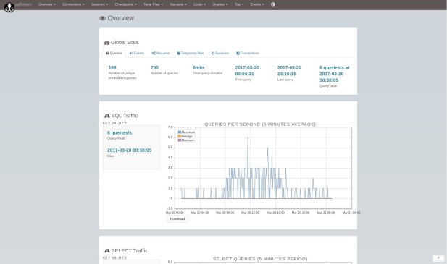447x264 pixels.
Task: Toggle the Maximum series legend swatch
Action: pyautogui.click(x=180, y=132)
